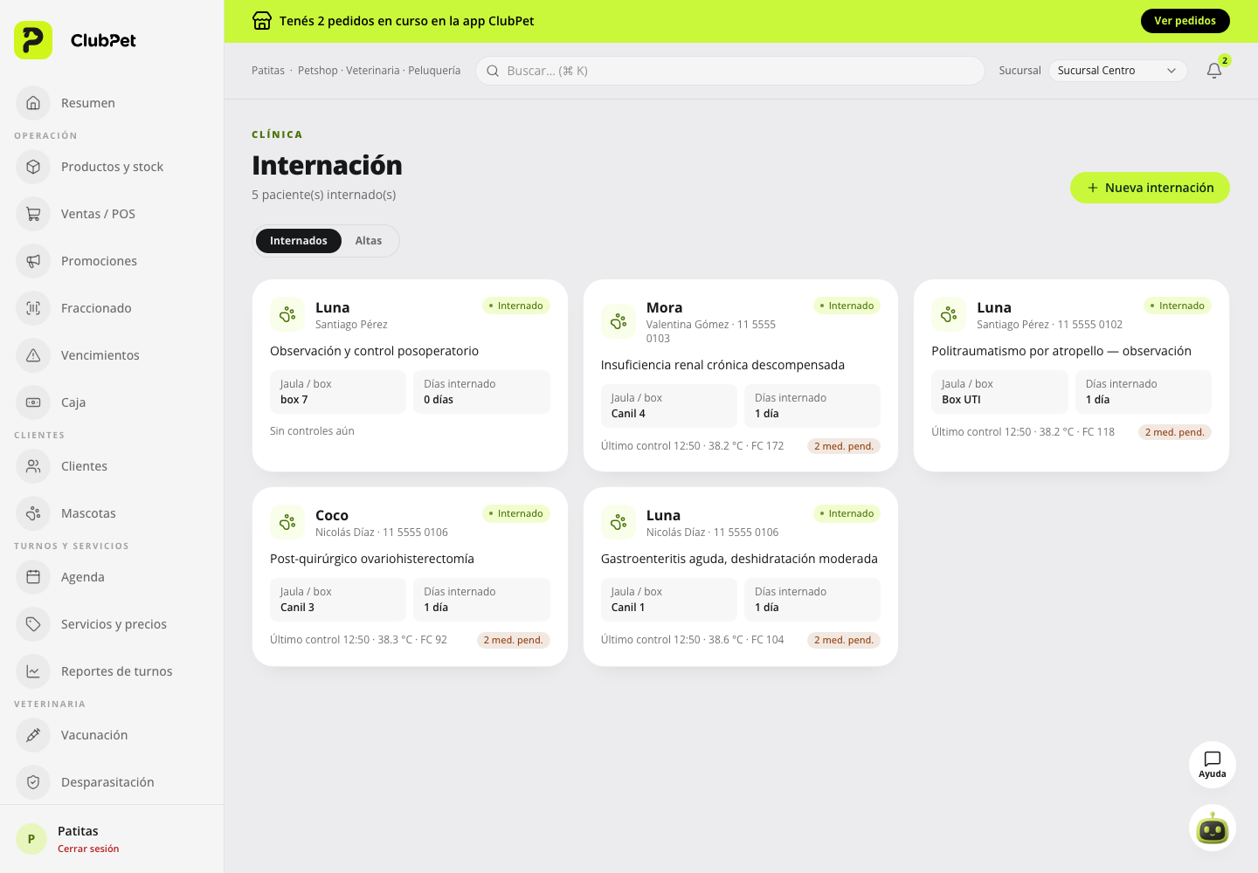Open Caja cash icon
Viewport: 1258px width, 873px height.
click(x=33, y=402)
